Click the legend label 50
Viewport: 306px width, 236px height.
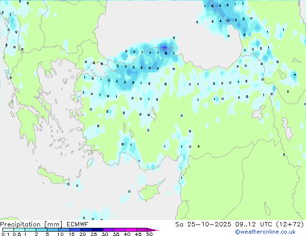click(149, 234)
